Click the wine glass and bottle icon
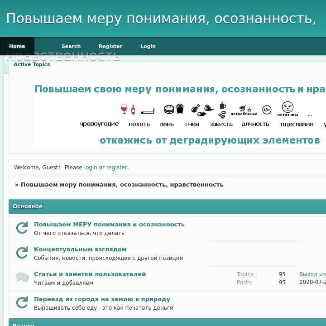Image resolution: width=326 pixels, height=326 pixels. [x=128, y=110]
